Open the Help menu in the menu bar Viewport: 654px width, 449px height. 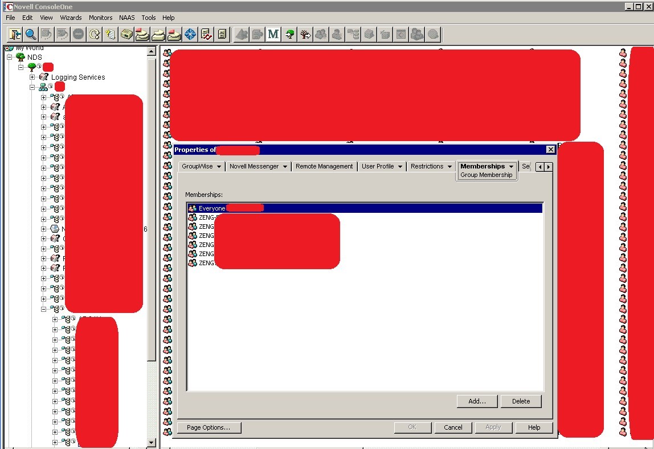click(x=169, y=18)
